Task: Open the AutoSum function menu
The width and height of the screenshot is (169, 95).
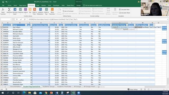Action: pyautogui.click(x=9, y=11)
